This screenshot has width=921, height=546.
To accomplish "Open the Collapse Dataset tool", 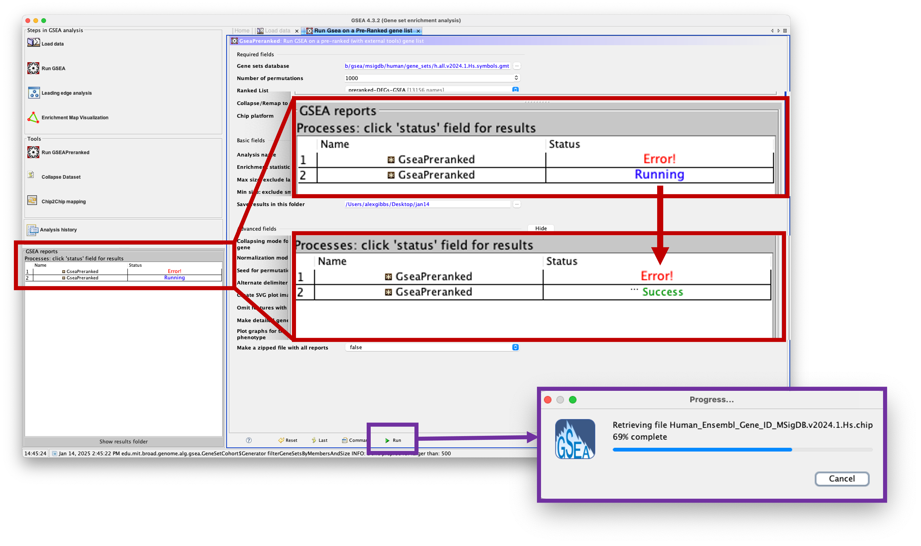I will click(x=54, y=177).
